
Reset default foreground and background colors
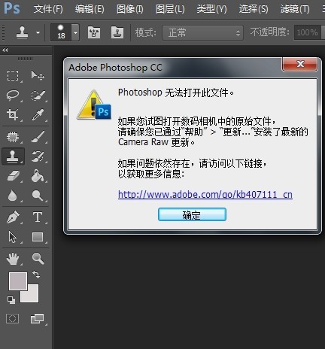point(11,299)
